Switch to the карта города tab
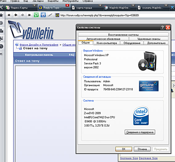The width and height of the screenshot is (175, 162). 84,8
